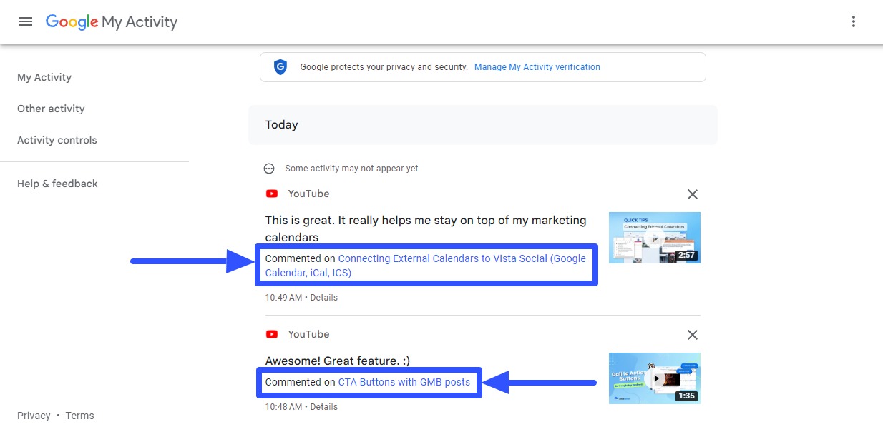The image size is (883, 427).
Task: Switch to Other activity section
Action: [51, 109]
